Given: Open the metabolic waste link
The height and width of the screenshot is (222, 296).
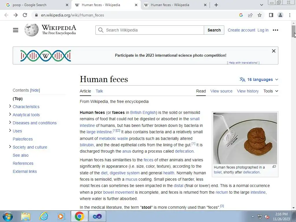Looking at the screenshot, I should pyautogui.click(x=113, y=138).
